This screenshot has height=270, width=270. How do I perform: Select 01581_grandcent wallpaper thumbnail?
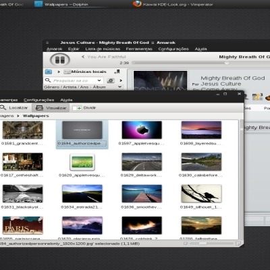click(x=22, y=130)
